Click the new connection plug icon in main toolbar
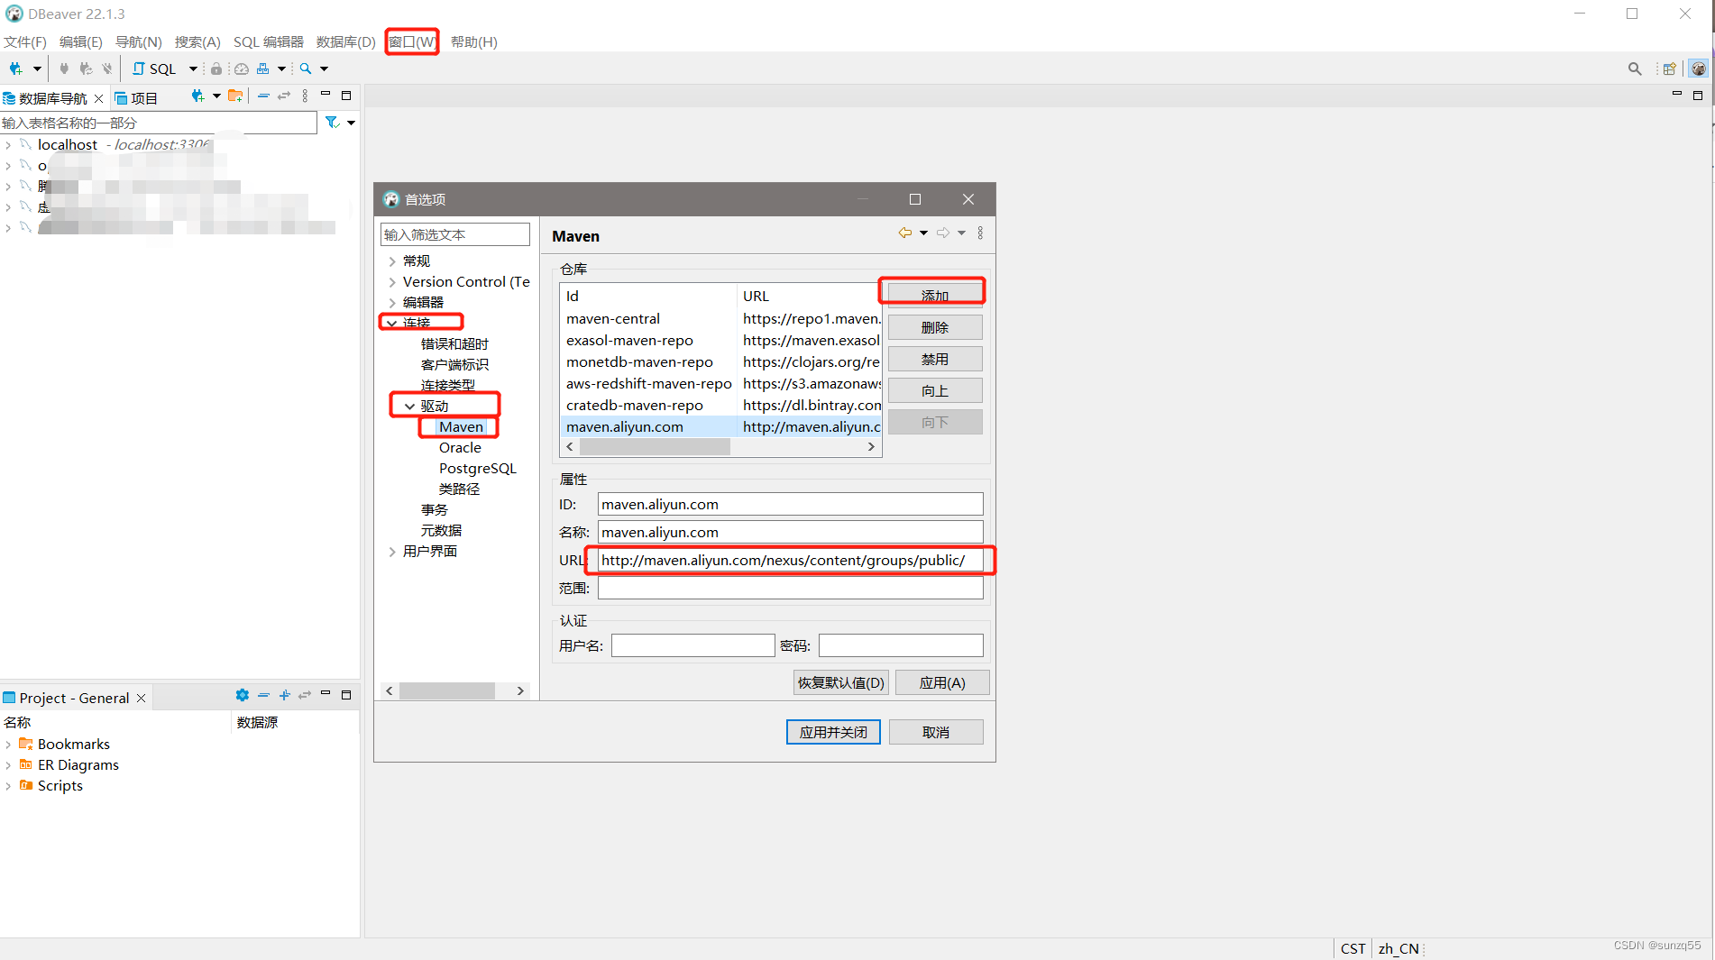The height and width of the screenshot is (960, 1715). coord(15,69)
